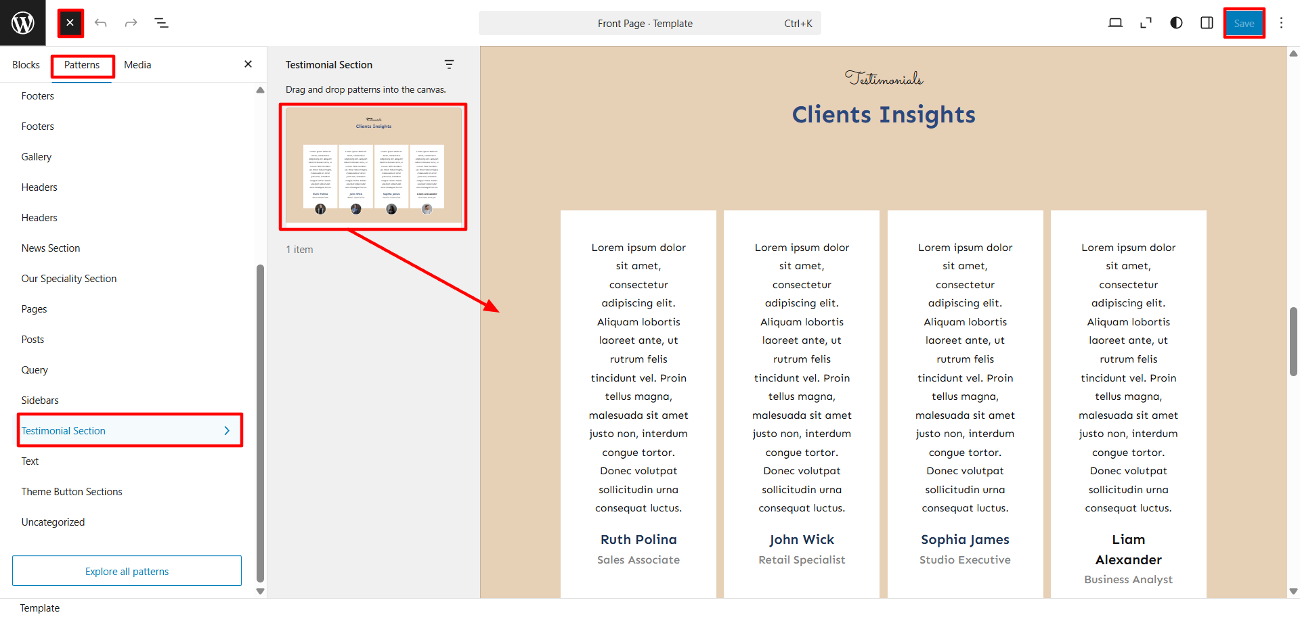Open the Document Overview list view
This screenshot has width=1300, height=617.
[x=161, y=23]
